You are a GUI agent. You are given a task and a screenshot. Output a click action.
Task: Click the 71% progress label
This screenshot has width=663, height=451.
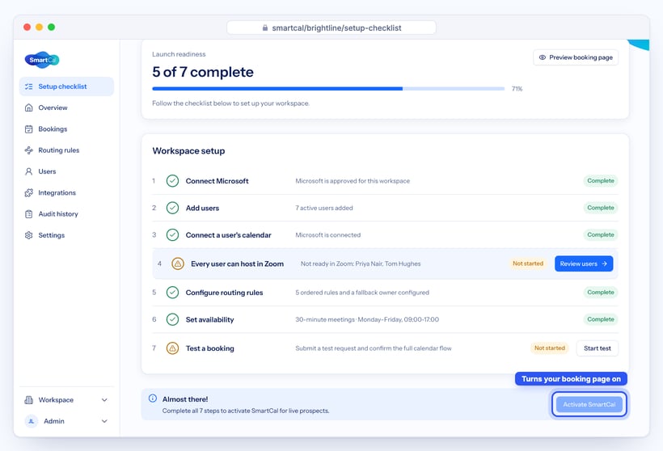[x=517, y=89]
